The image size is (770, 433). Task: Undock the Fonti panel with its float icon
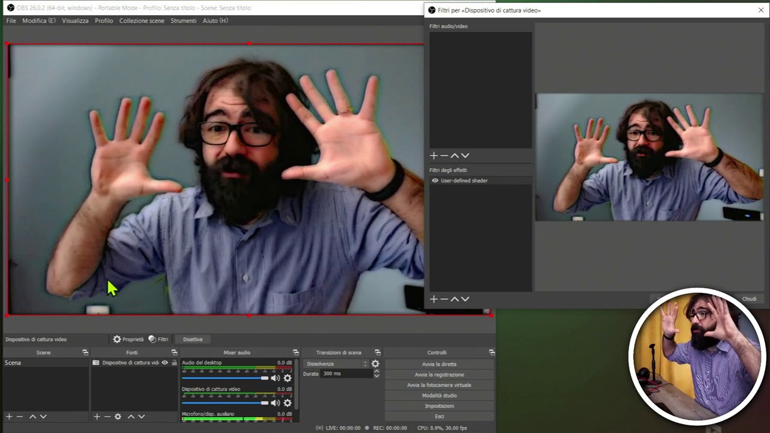[174, 352]
